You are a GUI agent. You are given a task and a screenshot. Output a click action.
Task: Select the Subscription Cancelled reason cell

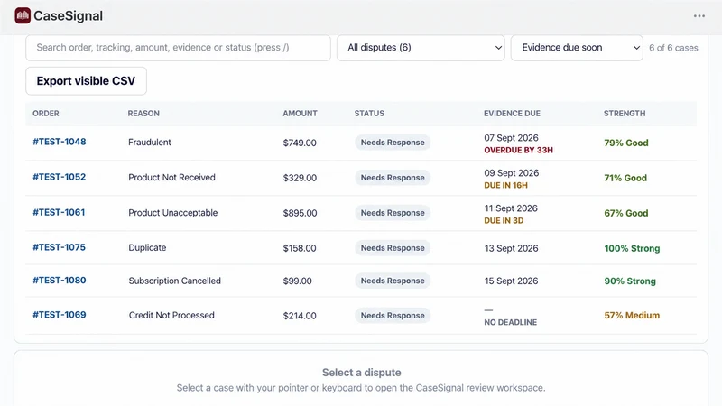click(174, 281)
